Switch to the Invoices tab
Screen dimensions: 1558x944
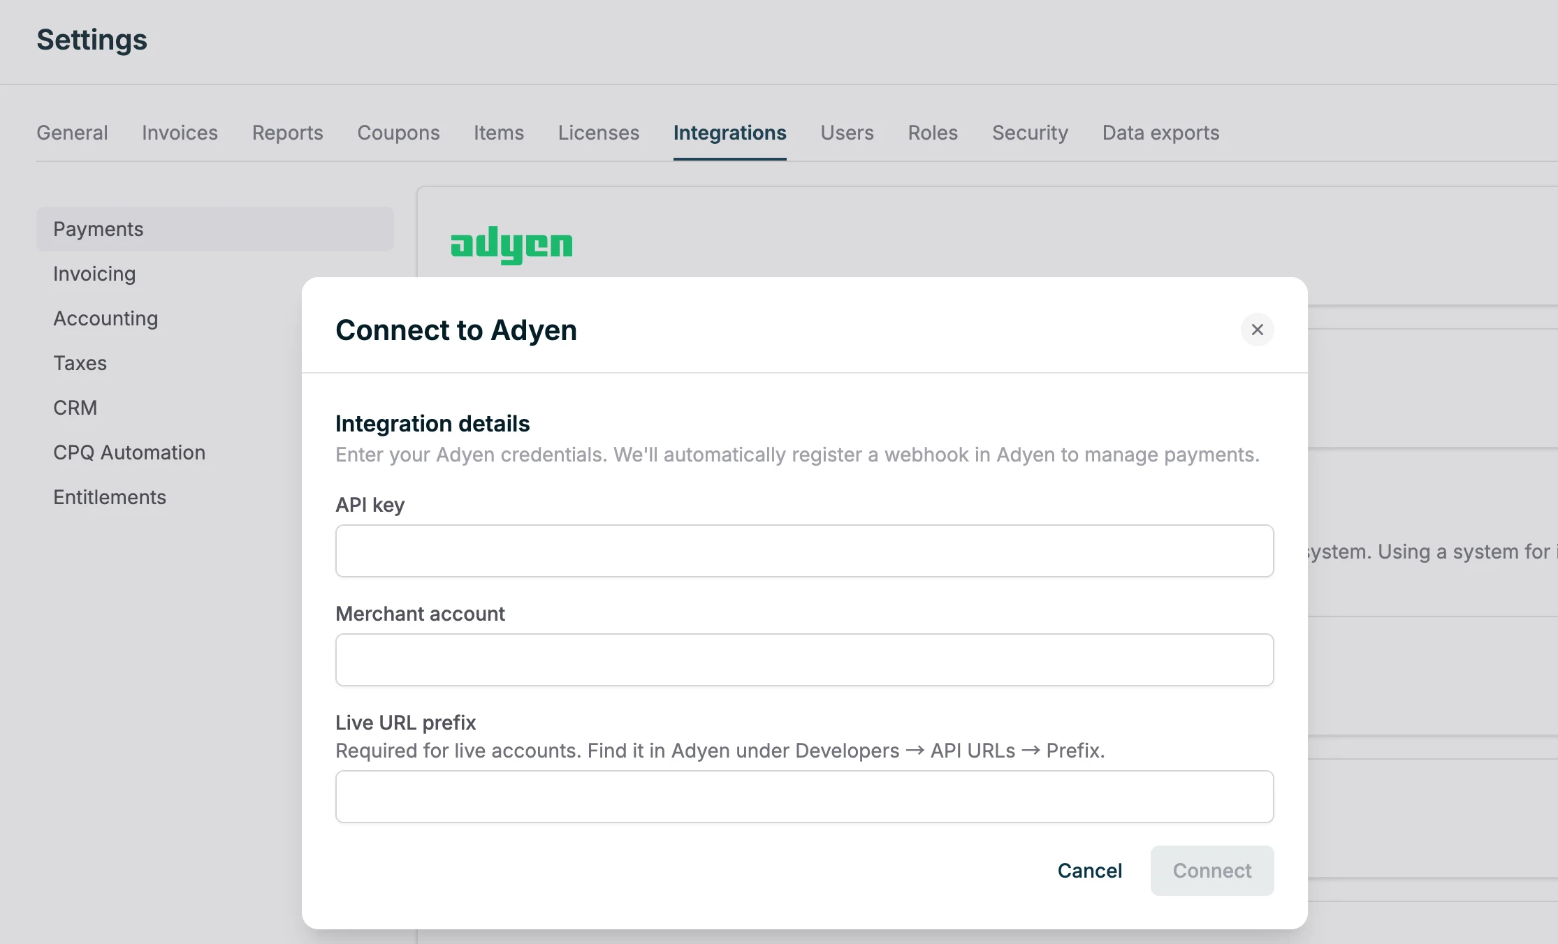[180, 133]
